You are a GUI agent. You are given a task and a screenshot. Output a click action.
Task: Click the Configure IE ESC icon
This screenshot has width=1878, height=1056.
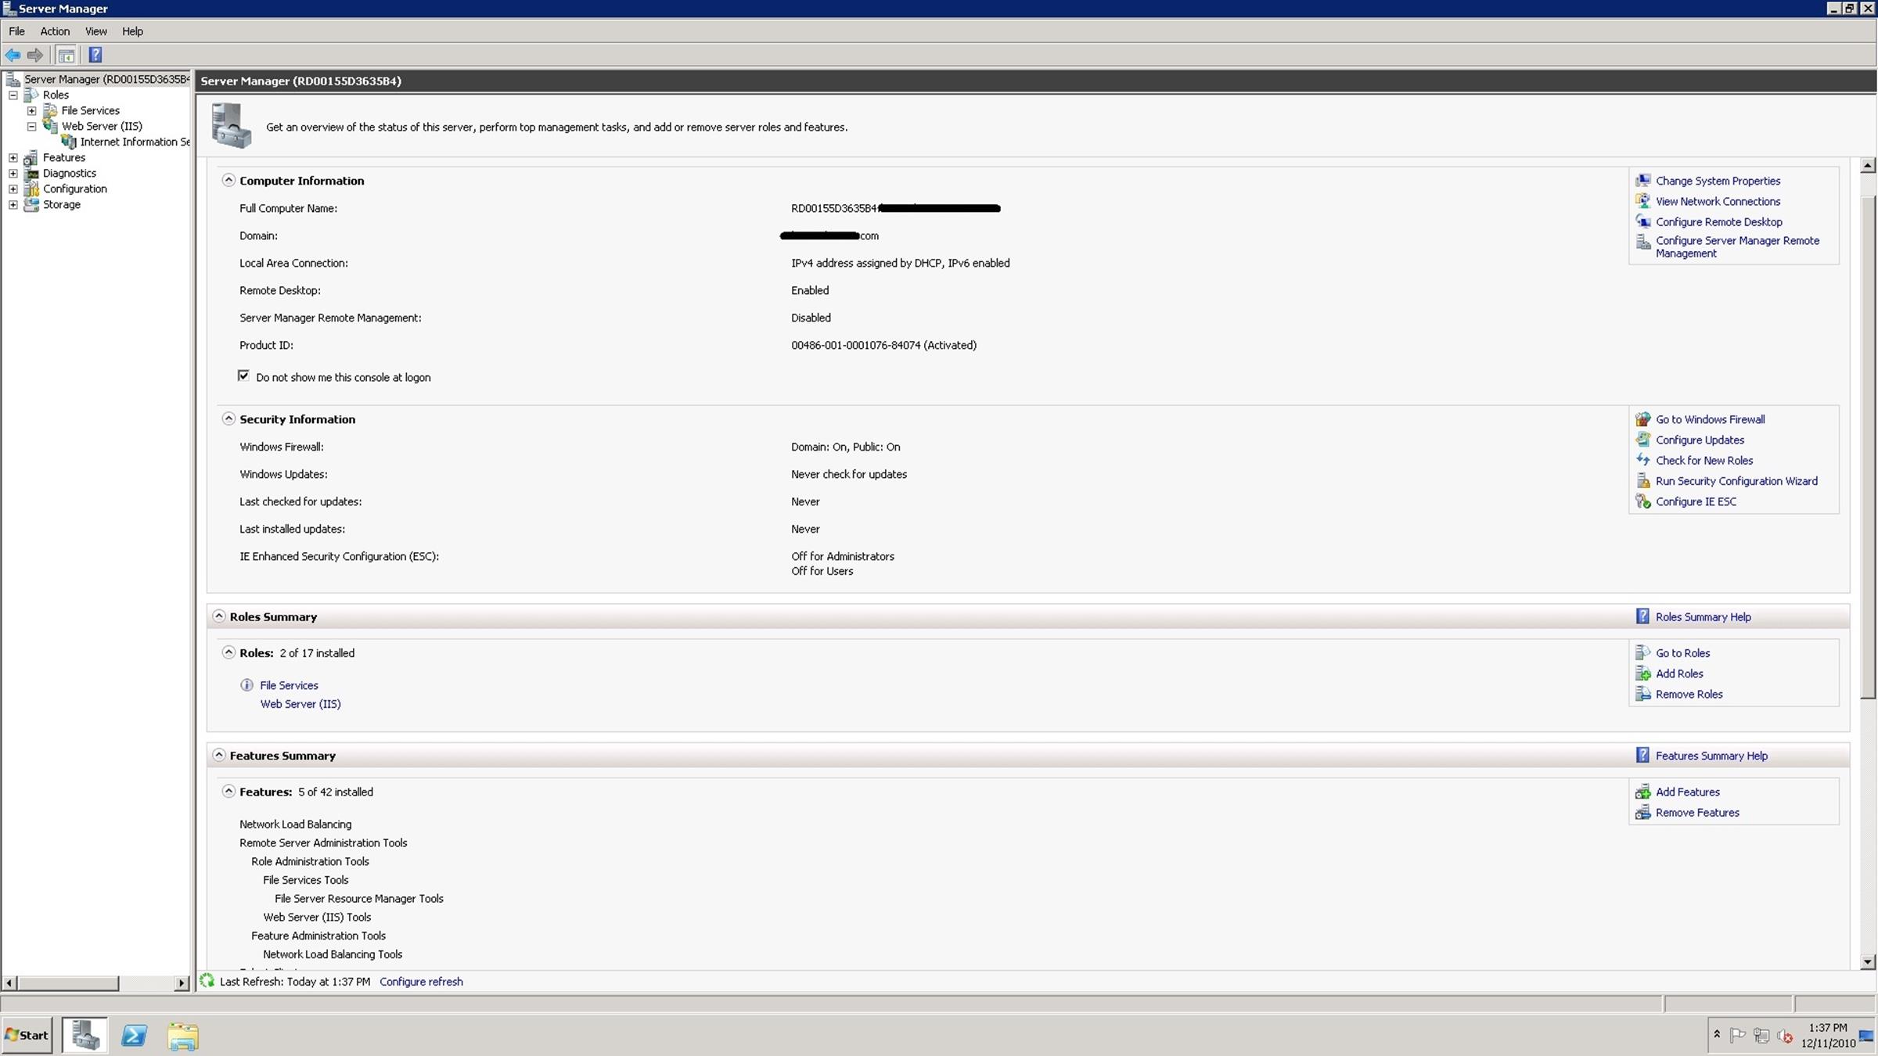tap(1643, 501)
